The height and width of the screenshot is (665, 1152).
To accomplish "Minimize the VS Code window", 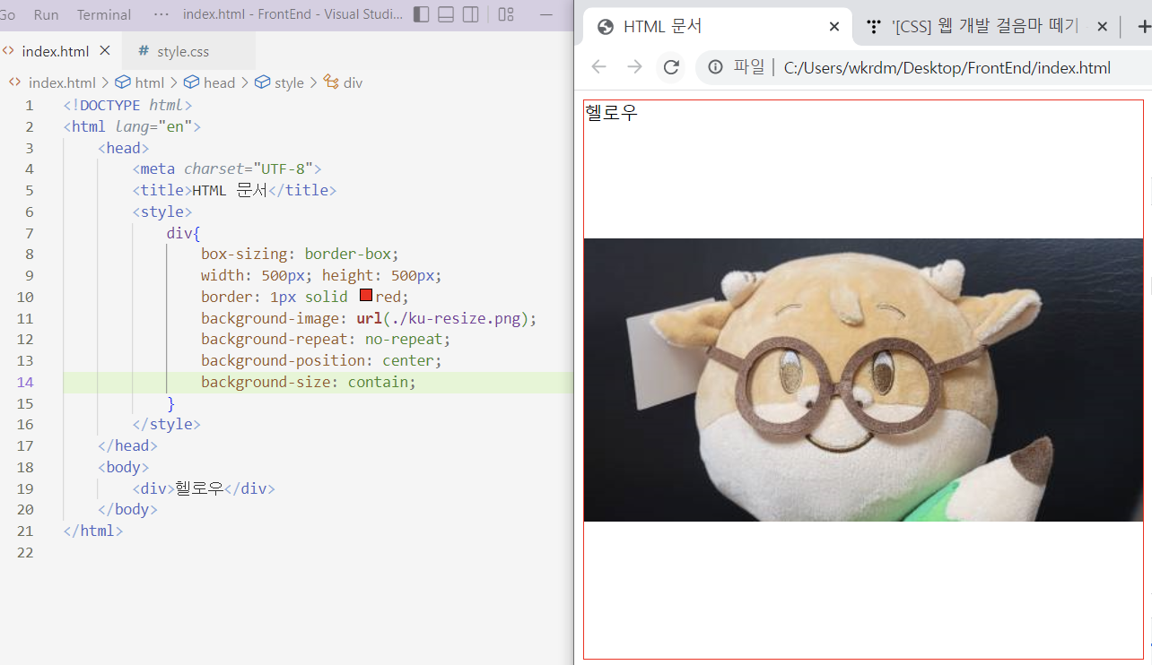I will coord(546,14).
